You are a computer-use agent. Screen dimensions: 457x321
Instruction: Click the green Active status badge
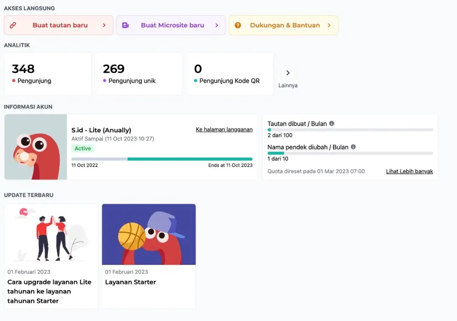coord(83,148)
